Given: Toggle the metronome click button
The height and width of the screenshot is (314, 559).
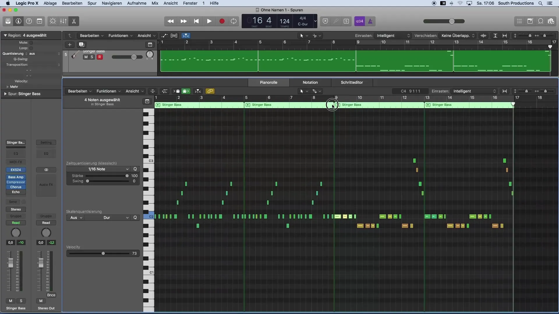Looking at the screenshot, I should coord(370,21).
